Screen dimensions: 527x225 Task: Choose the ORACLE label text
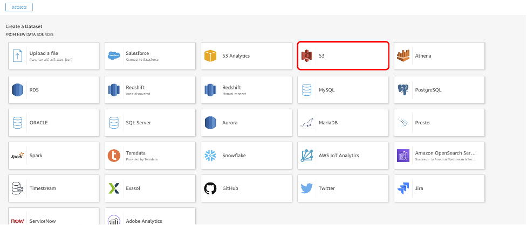[39, 123]
